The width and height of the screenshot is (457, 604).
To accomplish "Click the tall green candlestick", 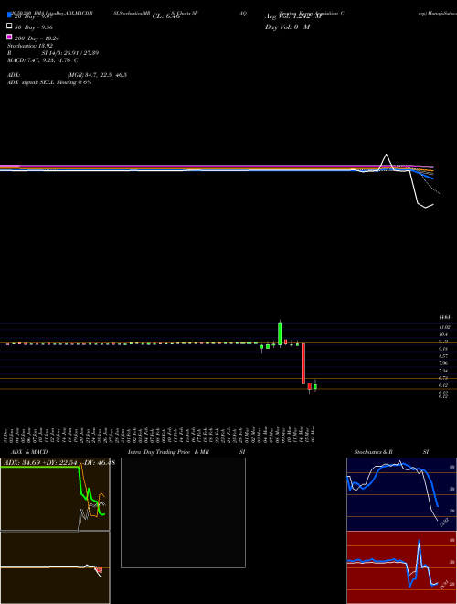I will click(280, 334).
